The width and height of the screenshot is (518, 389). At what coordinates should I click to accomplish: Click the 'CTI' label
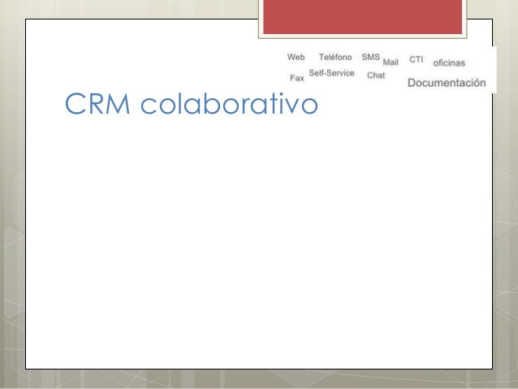pyautogui.click(x=417, y=59)
